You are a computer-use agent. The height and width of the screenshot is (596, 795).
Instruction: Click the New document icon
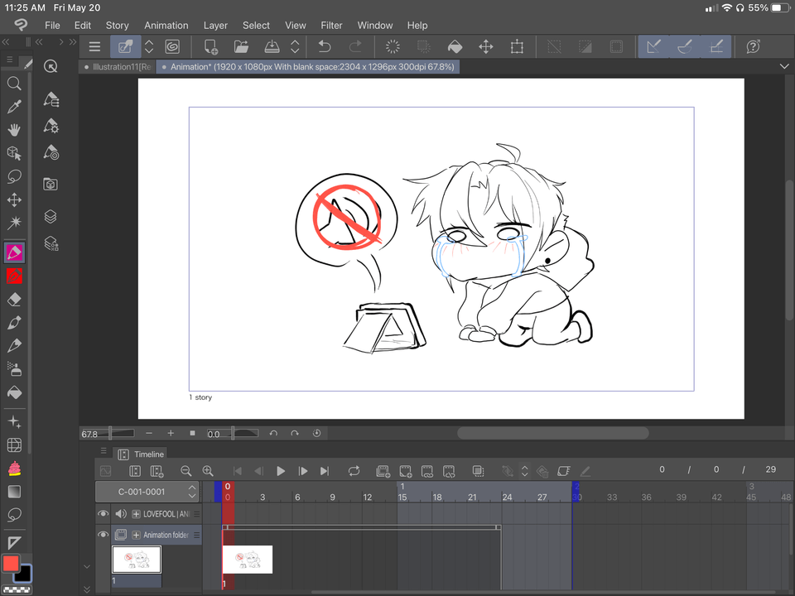coord(211,47)
